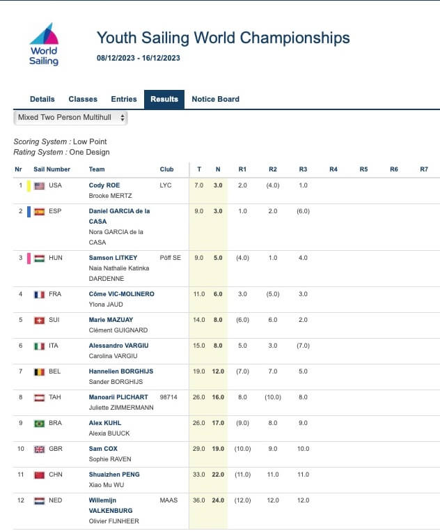440x531 pixels.
Task: Click the World Sailing logo
Action: [43, 45]
